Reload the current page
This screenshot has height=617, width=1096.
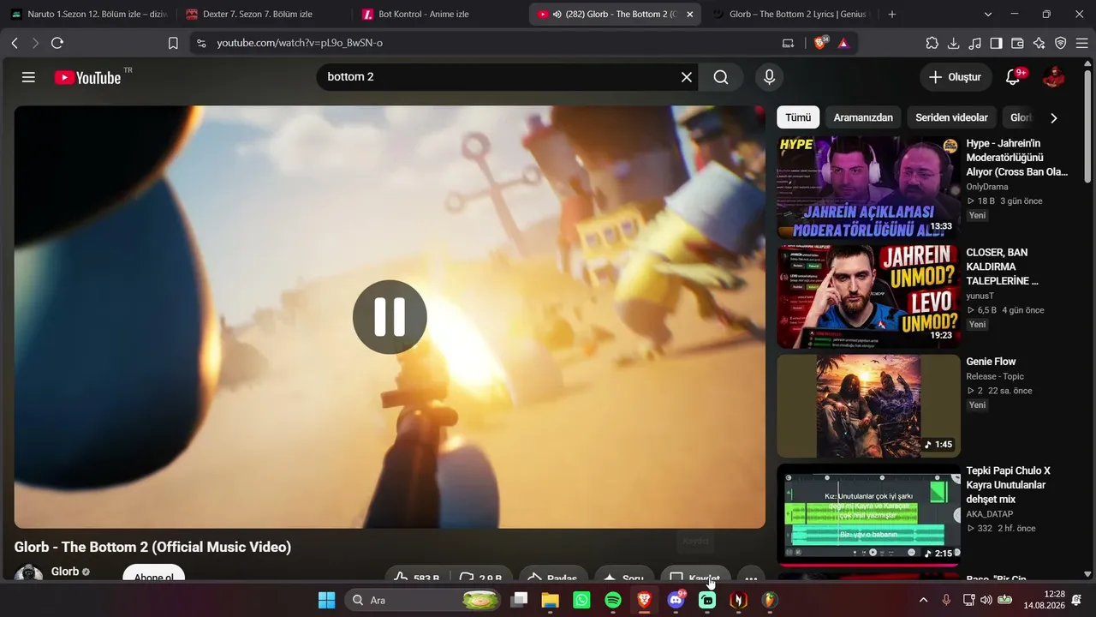tap(57, 43)
